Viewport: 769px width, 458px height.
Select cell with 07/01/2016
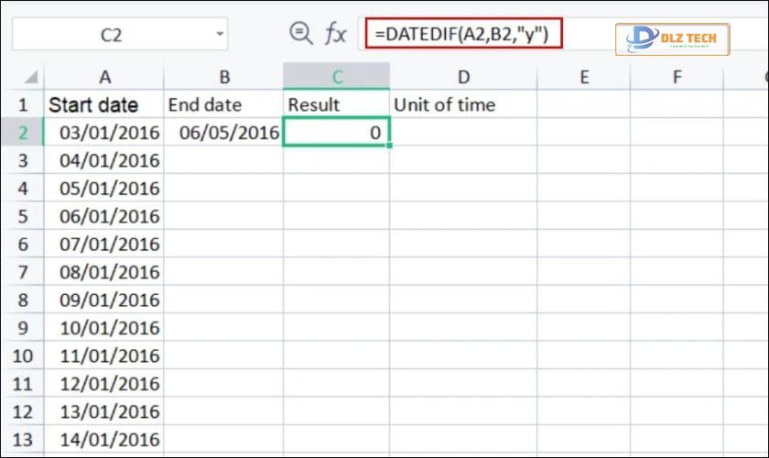(104, 244)
